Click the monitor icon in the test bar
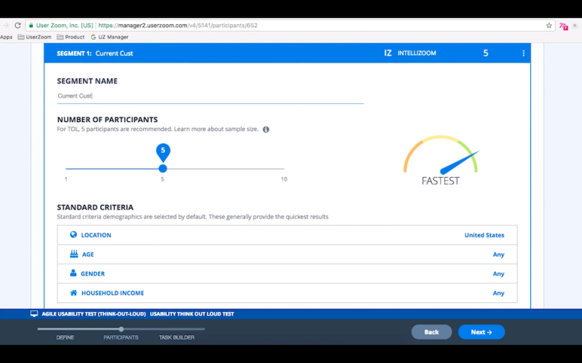Image resolution: width=582 pixels, height=363 pixels. (34, 313)
